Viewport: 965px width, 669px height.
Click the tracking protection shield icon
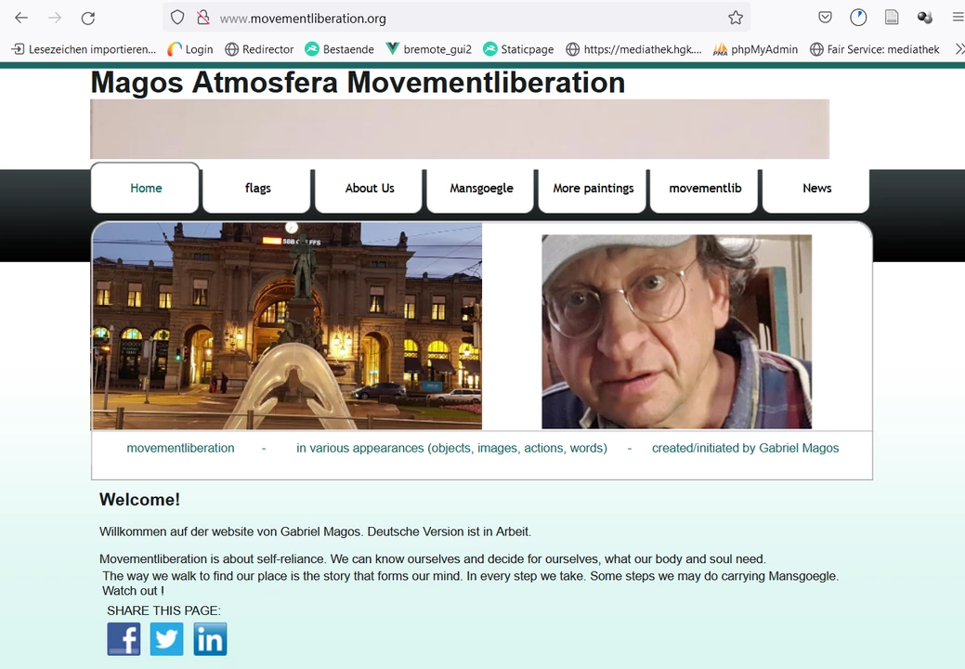177,18
